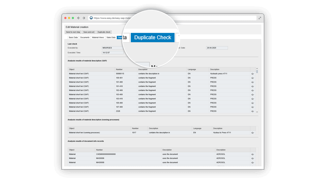Open link icon for row 101-400
The height and width of the screenshot is (183, 327).
[252, 82]
